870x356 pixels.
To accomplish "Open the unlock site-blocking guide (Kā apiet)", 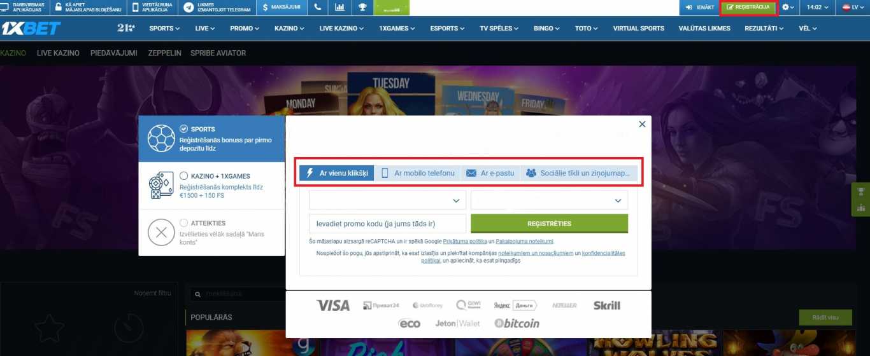I will click(88, 8).
